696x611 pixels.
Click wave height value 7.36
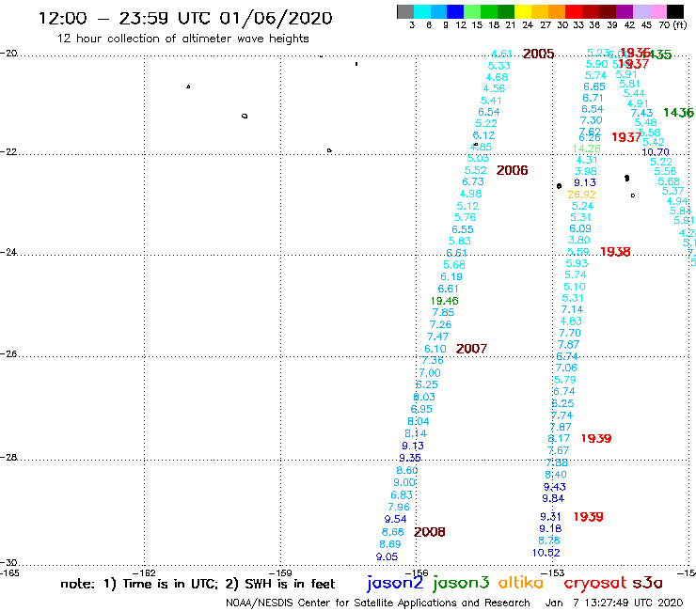[433, 361]
